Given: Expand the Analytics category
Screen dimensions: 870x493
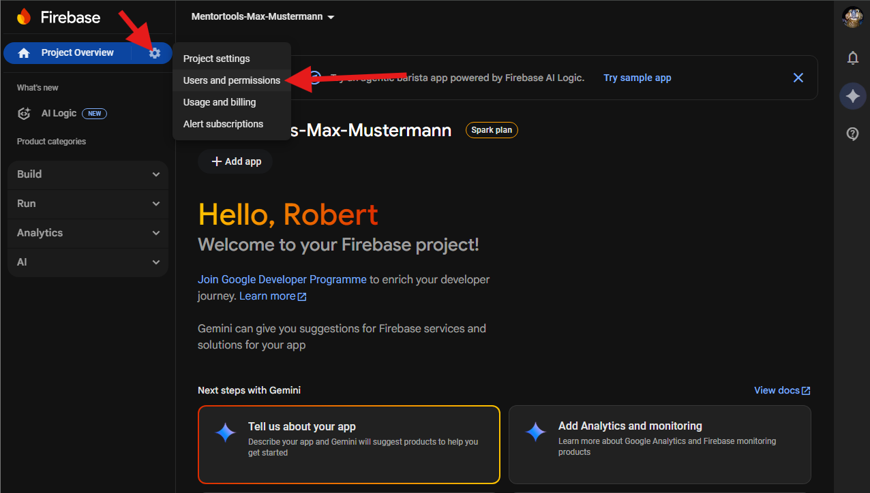Looking at the screenshot, I should (88, 233).
